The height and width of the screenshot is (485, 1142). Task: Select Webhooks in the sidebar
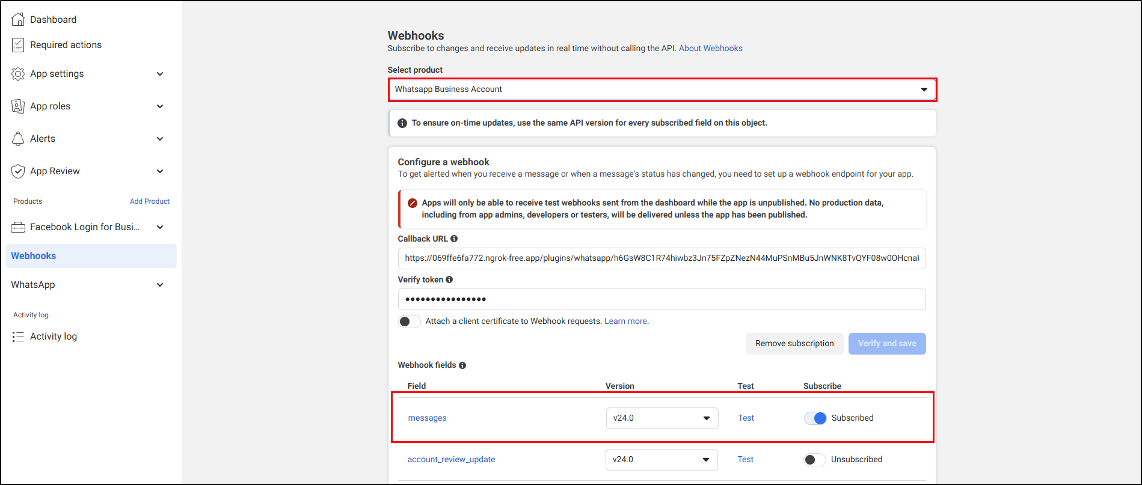[34, 256]
